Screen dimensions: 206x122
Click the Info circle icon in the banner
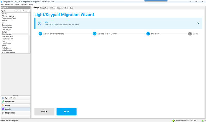click(40, 23)
